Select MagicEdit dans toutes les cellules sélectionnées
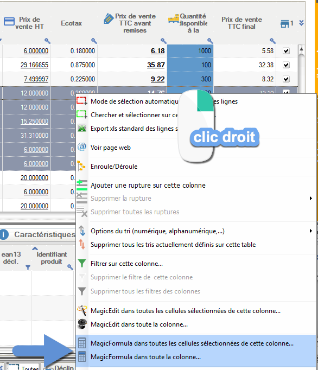The width and height of the screenshot is (318, 370). 196,310
